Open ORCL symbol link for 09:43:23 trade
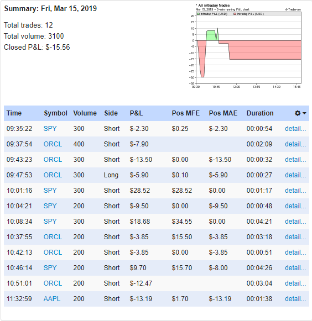Viewport: 312px width, 321px height. pos(53,160)
